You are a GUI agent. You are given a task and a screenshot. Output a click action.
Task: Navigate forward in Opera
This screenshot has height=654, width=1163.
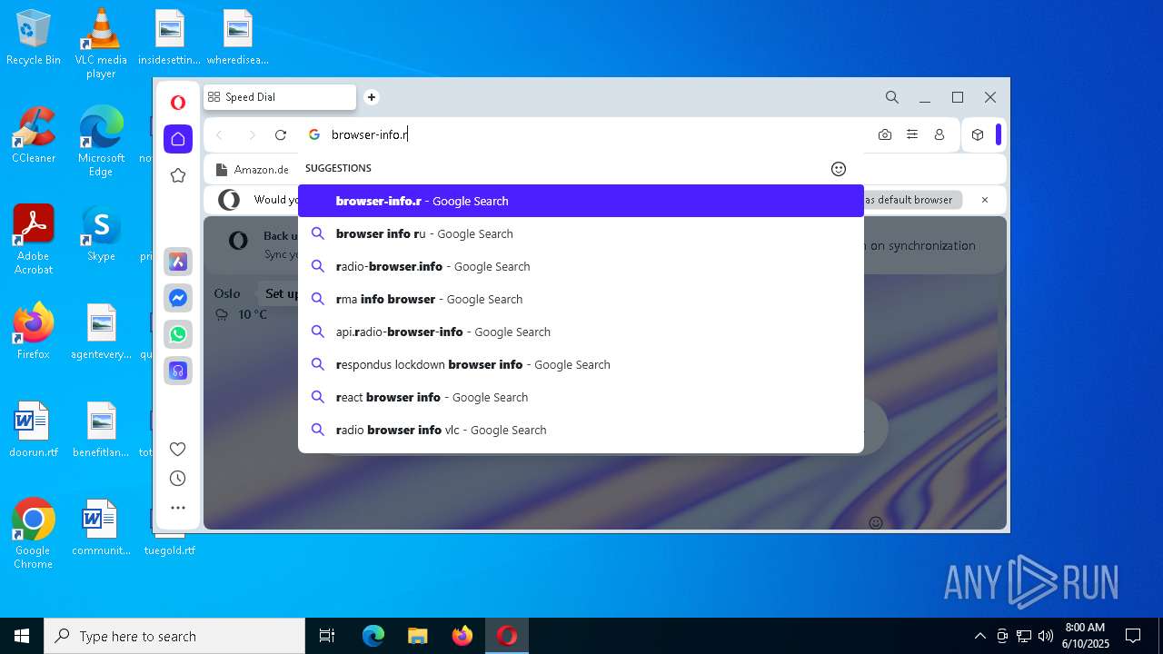click(252, 135)
